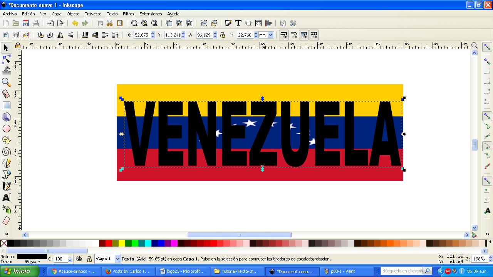Toggle the guide lock at the ruler corner
The height and width of the screenshot is (277, 493).
(18, 46)
